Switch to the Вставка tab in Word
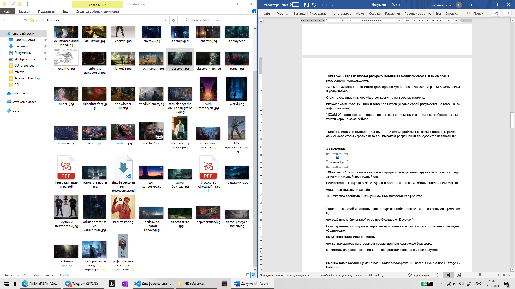 [x=299, y=13]
